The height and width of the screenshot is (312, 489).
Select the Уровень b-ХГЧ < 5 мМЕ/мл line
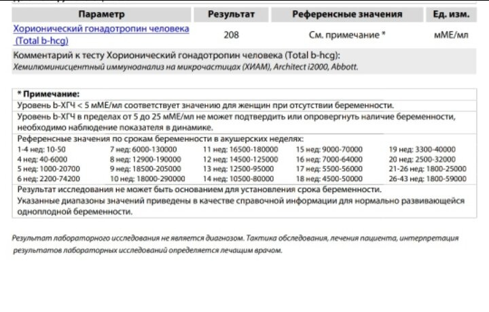point(205,105)
